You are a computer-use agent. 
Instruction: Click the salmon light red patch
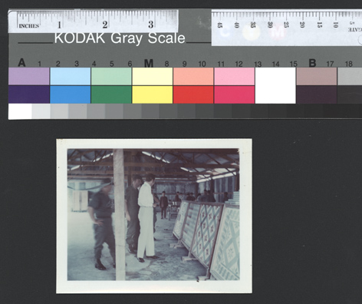[193, 76]
